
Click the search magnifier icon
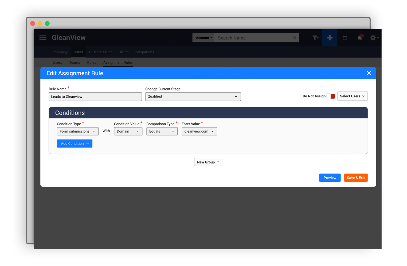point(294,38)
